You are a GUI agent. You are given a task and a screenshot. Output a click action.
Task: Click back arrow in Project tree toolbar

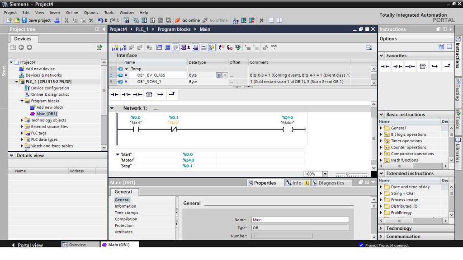click(x=21, y=47)
